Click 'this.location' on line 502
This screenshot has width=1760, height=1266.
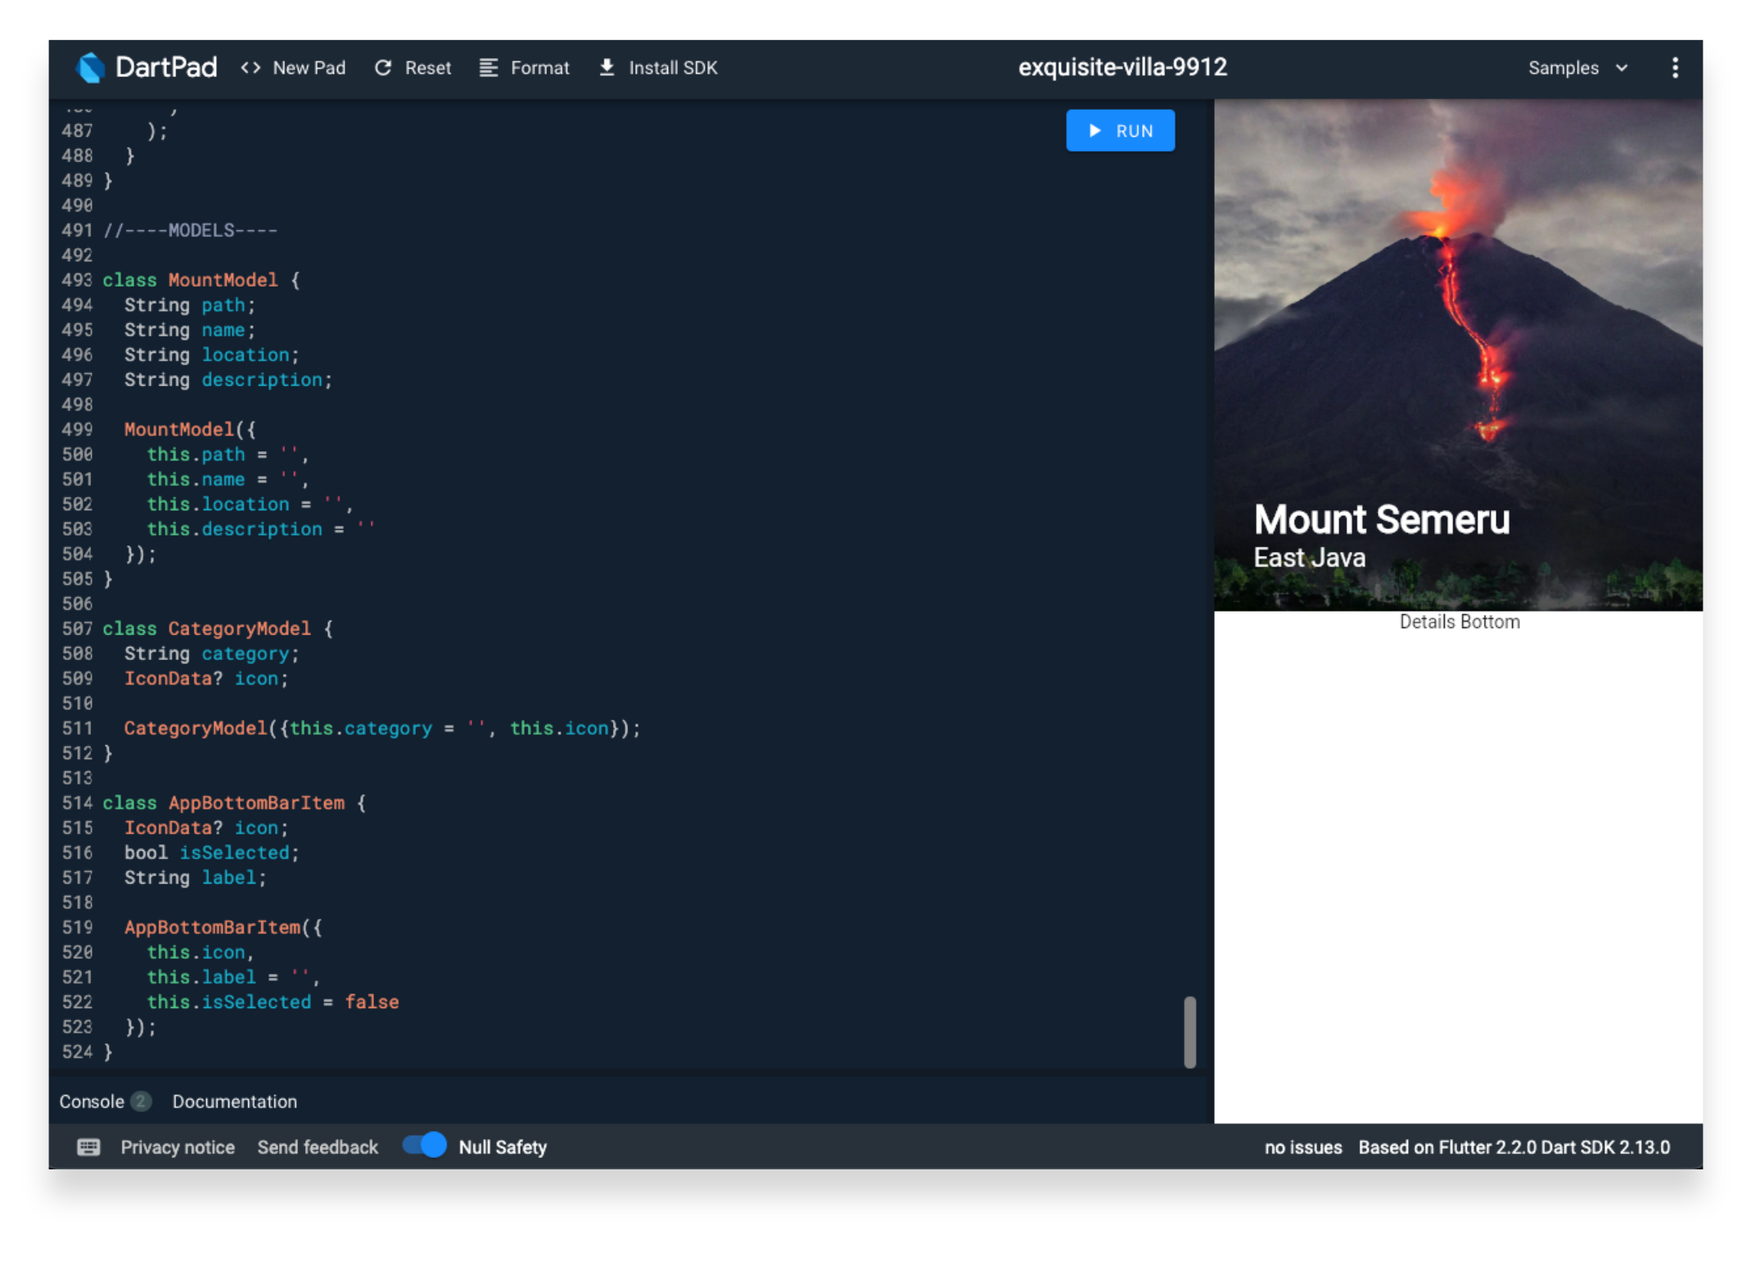pyautogui.click(x=218, y=504)
